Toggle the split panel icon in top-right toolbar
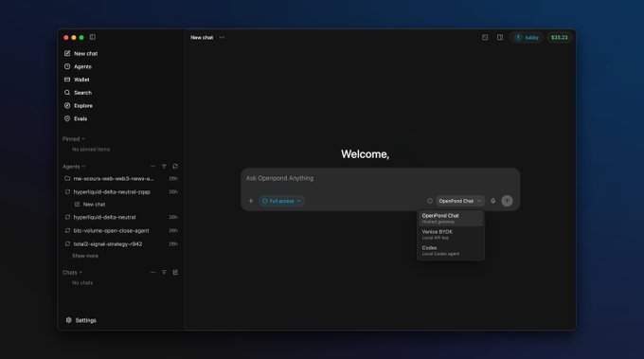This screenshot has height=359, width=644. pos(500,37)
